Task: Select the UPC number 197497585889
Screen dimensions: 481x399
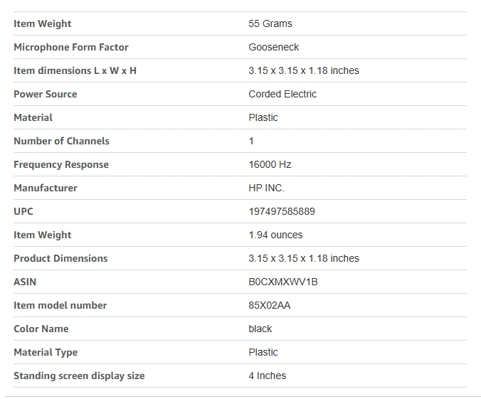Action: pyautogui.click(x=282, y=211)
